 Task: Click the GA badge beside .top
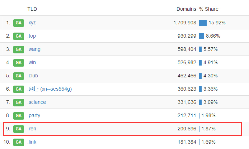tap(19, 36)
